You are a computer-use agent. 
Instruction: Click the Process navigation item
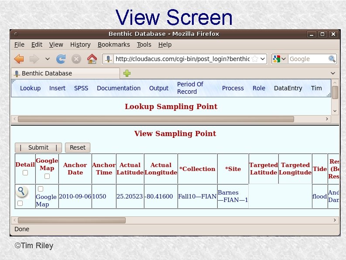click(x=233, y=88)
